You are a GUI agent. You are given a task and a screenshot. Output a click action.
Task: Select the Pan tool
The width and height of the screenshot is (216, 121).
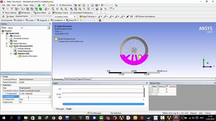pyautogui.click(x=57, y=9)
